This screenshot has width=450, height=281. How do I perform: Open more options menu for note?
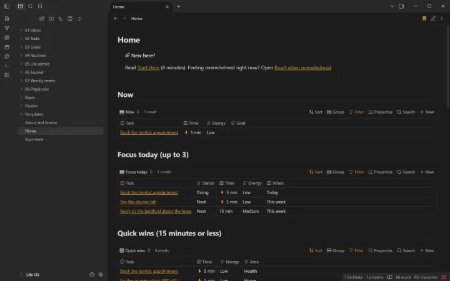point(442,18)
